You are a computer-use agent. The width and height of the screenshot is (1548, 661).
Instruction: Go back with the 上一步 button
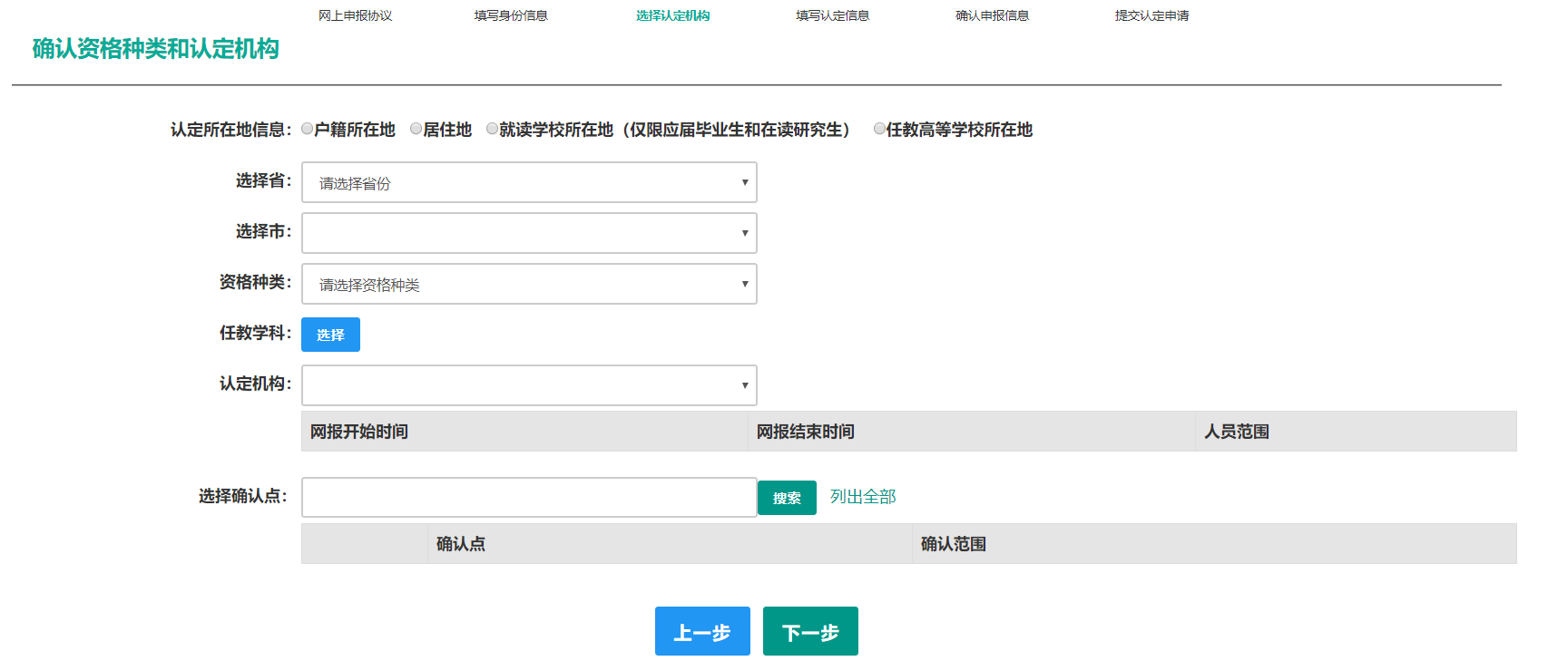(702, 631)
